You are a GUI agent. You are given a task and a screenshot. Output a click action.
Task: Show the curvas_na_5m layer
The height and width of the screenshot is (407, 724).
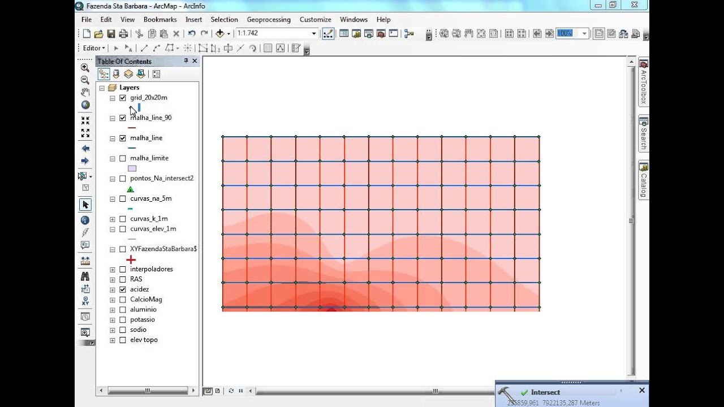click(123, 199)
